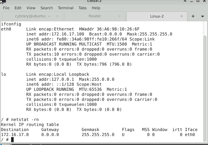Screen dimensions: 208x145
Task: Switch to the Router tab
Action: [95, 16]
